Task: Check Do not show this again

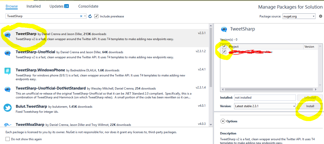Action: [8, 139]
